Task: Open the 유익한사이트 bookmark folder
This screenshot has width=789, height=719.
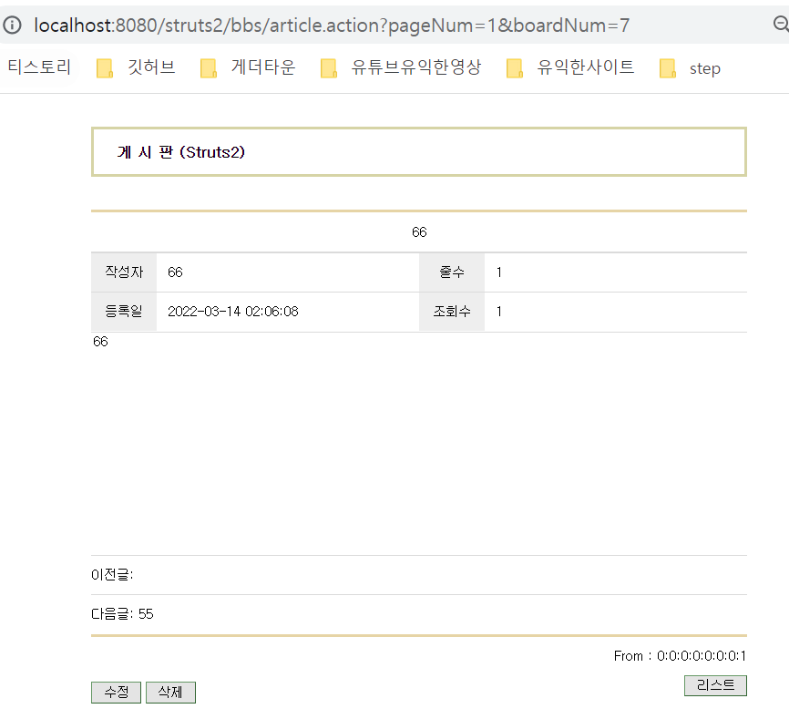Action: pos(570,67)
